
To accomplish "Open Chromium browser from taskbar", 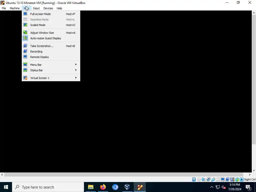I will point(115,187).
